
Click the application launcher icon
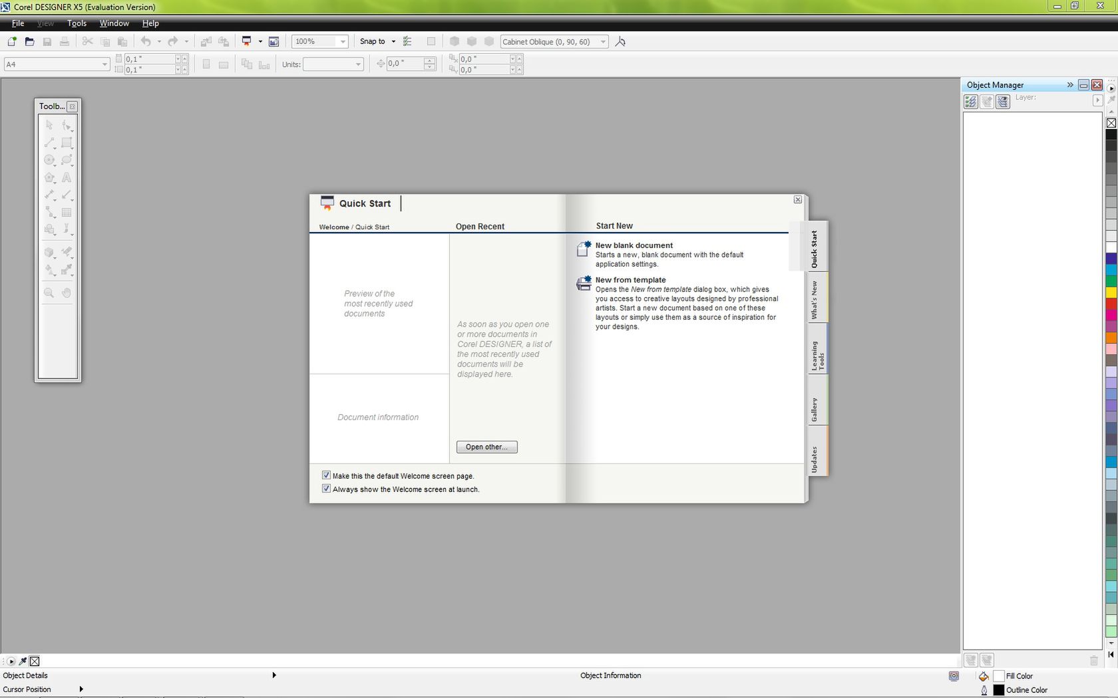pos(247,41)
